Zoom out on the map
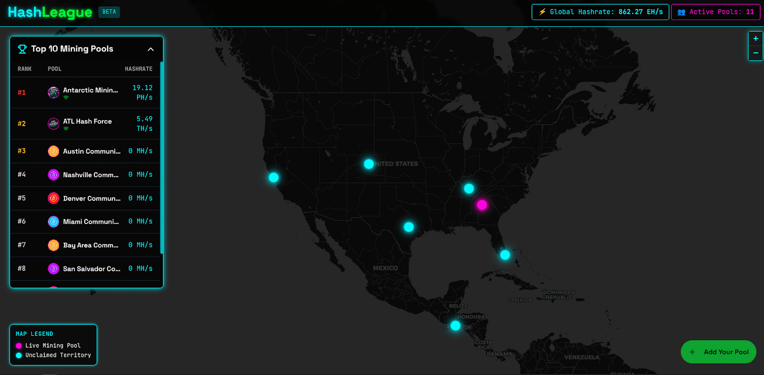Viewport: 764px width, 375px height. pos(755,53)
